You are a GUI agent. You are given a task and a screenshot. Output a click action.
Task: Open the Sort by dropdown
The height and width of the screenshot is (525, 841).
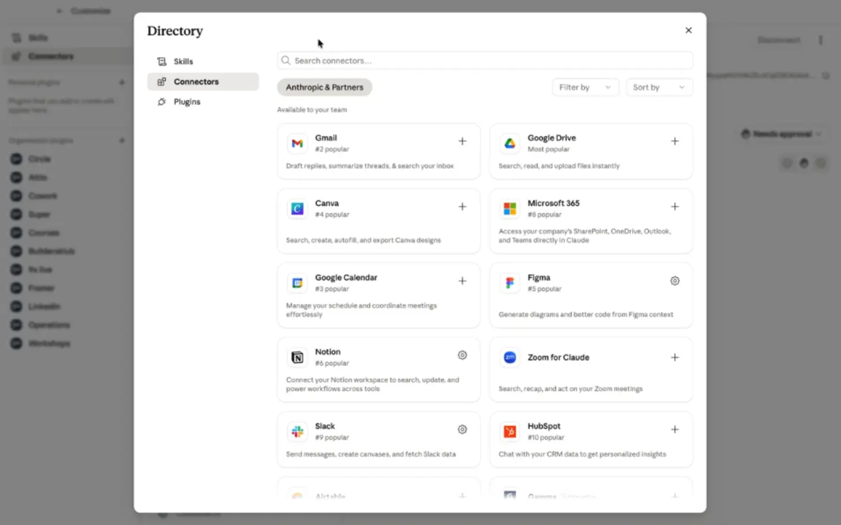(659, 87)
